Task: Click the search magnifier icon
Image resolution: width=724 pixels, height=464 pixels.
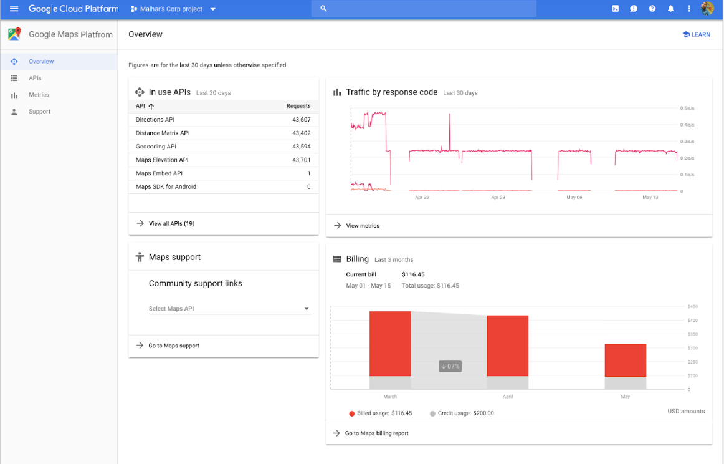Action: click(323, 8)
